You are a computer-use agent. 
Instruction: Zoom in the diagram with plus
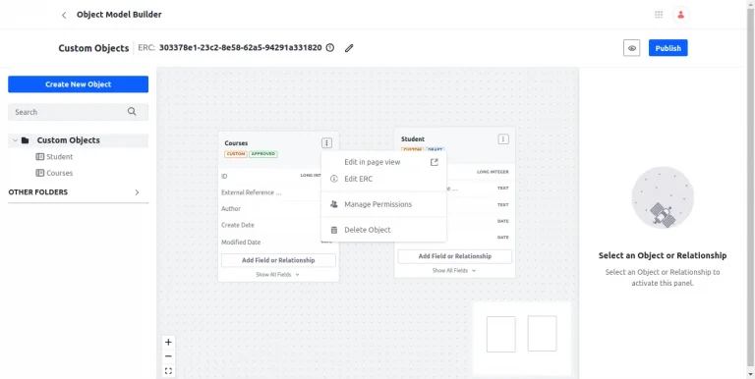(x=168, y=343)
